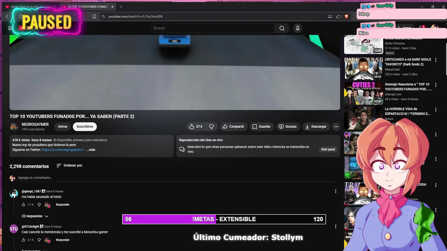Activate voice search microphone
The width and height of the screenshot is (447, 251).
(x=298, y=28)
